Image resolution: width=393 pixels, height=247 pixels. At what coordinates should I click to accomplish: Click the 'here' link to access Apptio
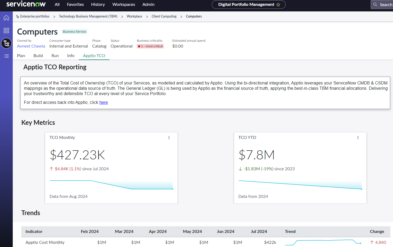click(103, 103)
